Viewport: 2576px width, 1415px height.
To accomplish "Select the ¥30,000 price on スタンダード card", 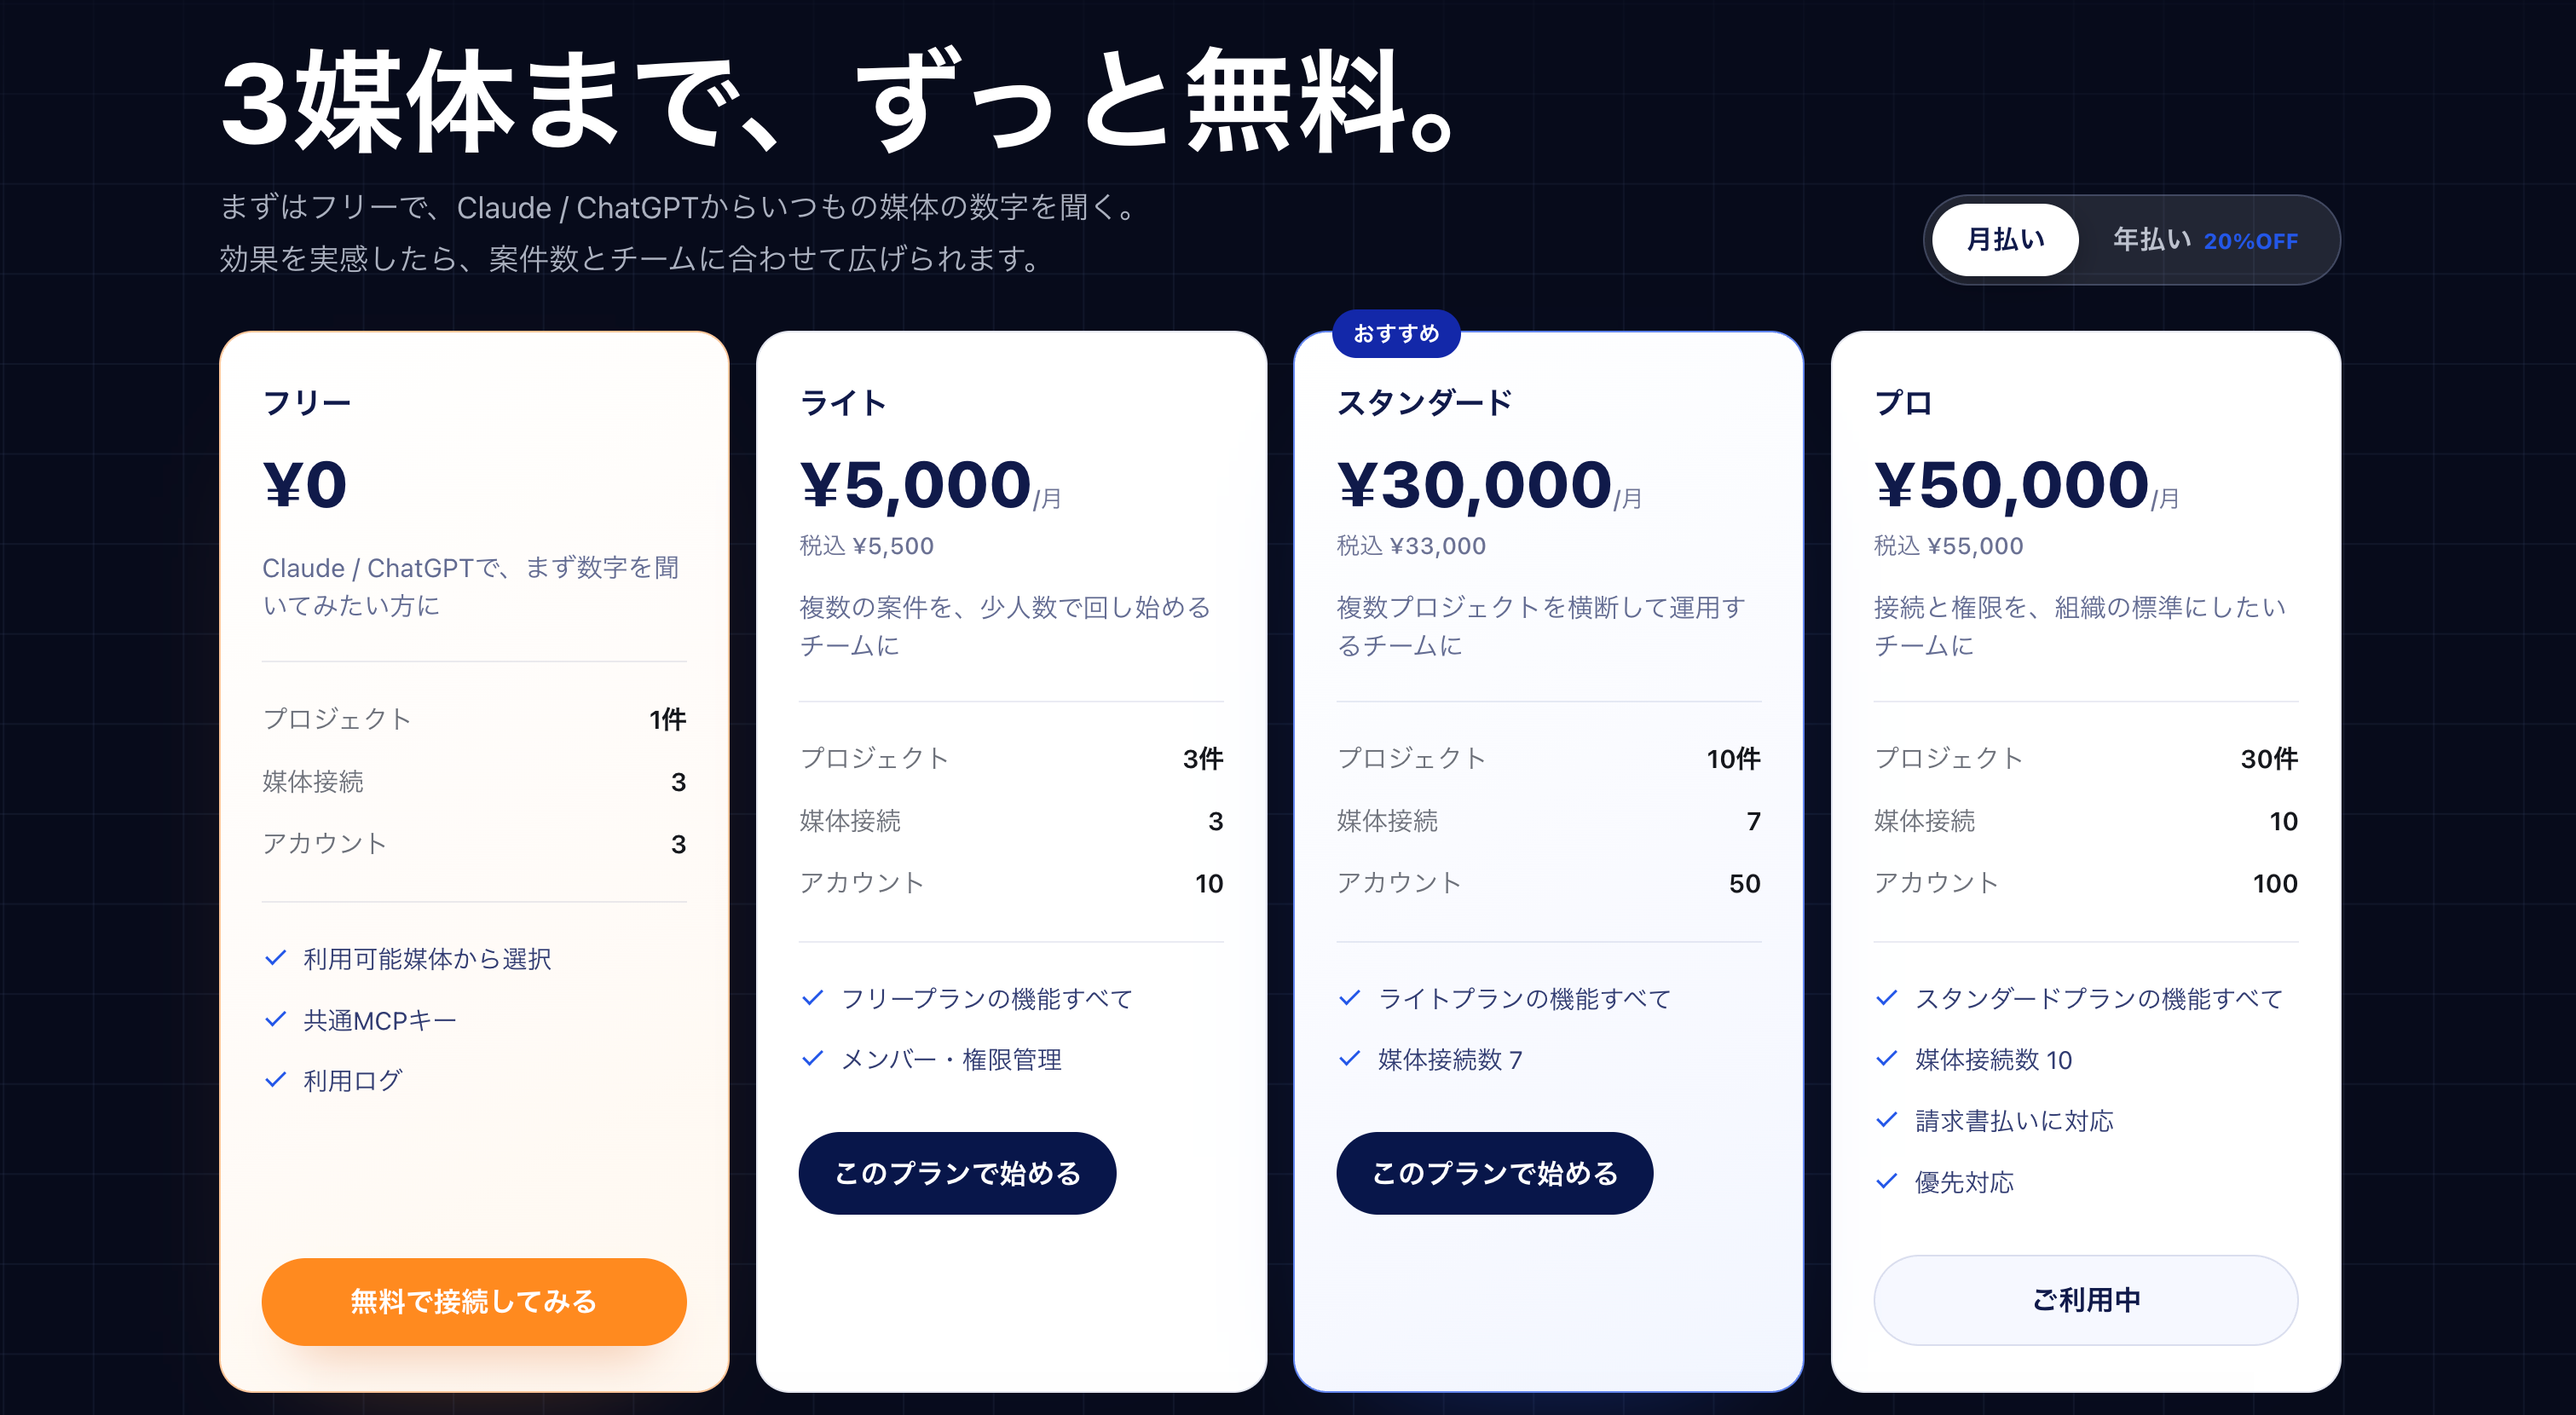I will (1474, 485).
